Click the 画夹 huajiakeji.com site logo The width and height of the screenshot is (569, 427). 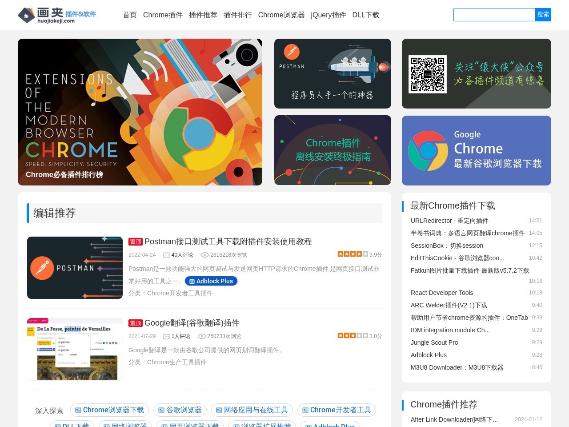tap(57, 15)
